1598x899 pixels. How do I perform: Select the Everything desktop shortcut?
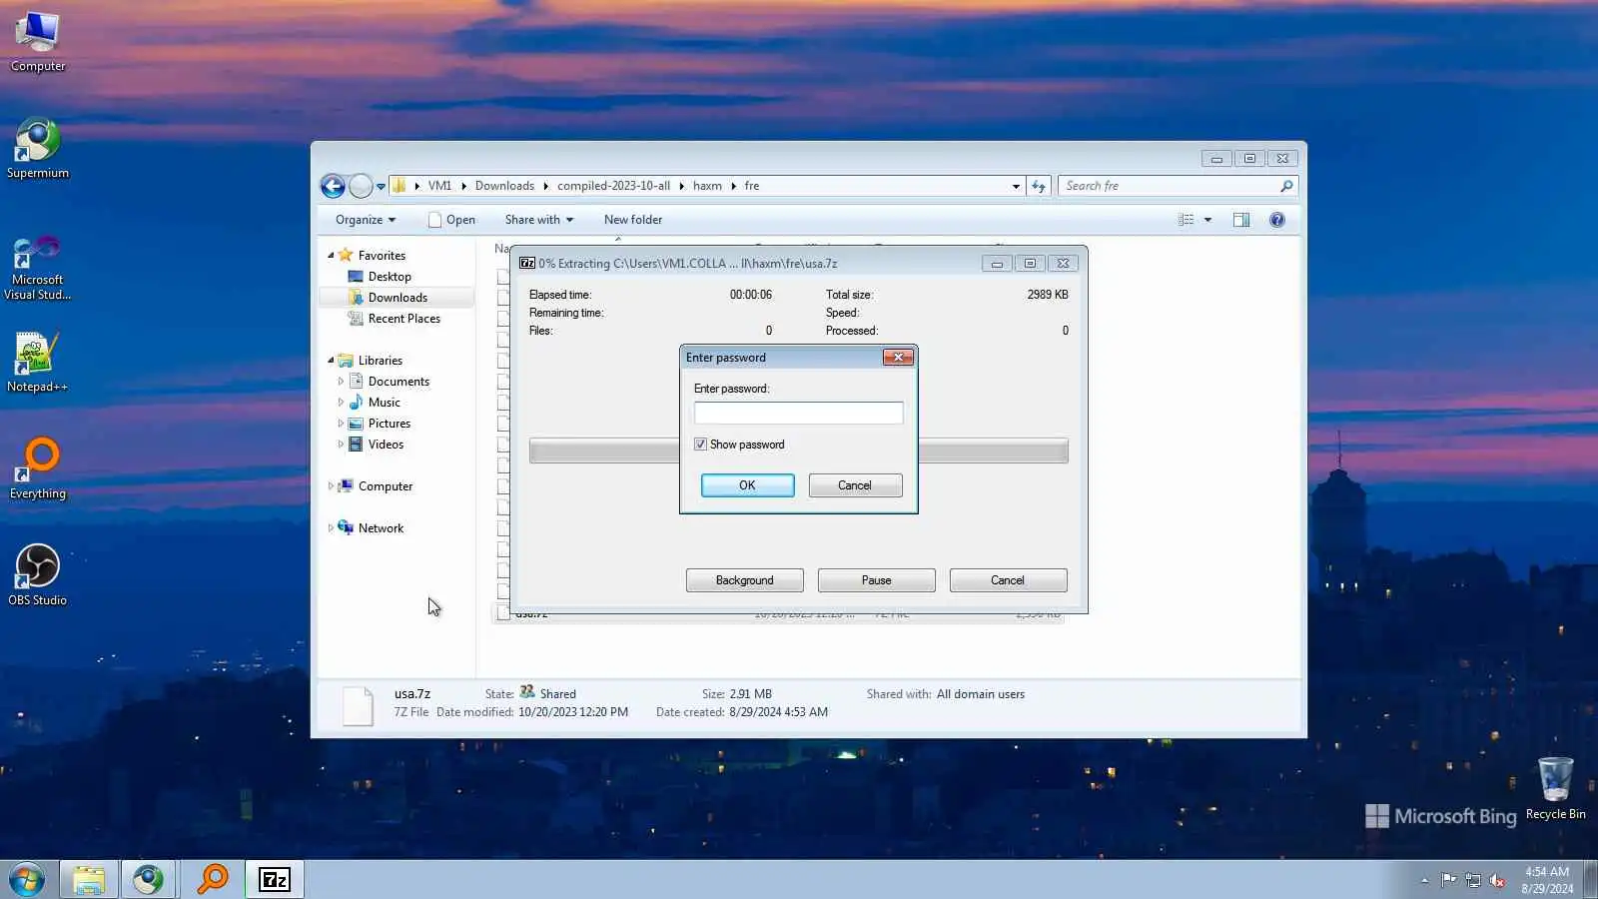click(38, 468)
